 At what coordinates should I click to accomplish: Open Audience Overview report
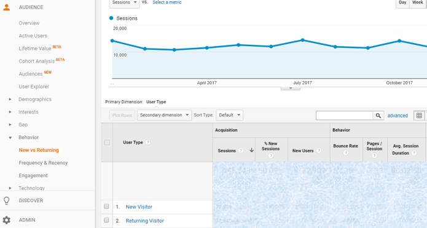[x=29, y=23]
